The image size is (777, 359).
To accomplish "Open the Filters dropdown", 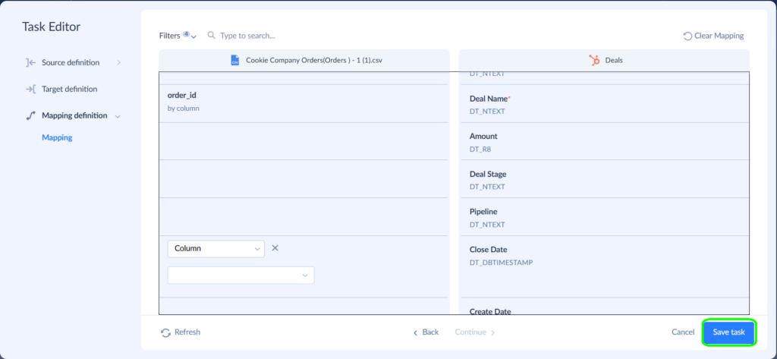I will click(x=178, y=36).
